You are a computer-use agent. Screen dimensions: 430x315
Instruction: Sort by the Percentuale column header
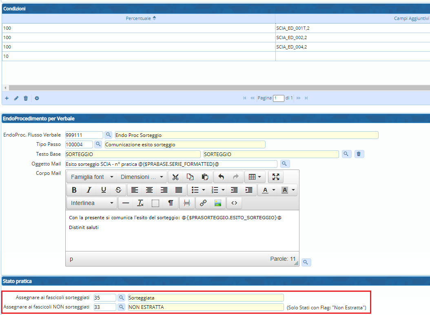click(138, 18)
